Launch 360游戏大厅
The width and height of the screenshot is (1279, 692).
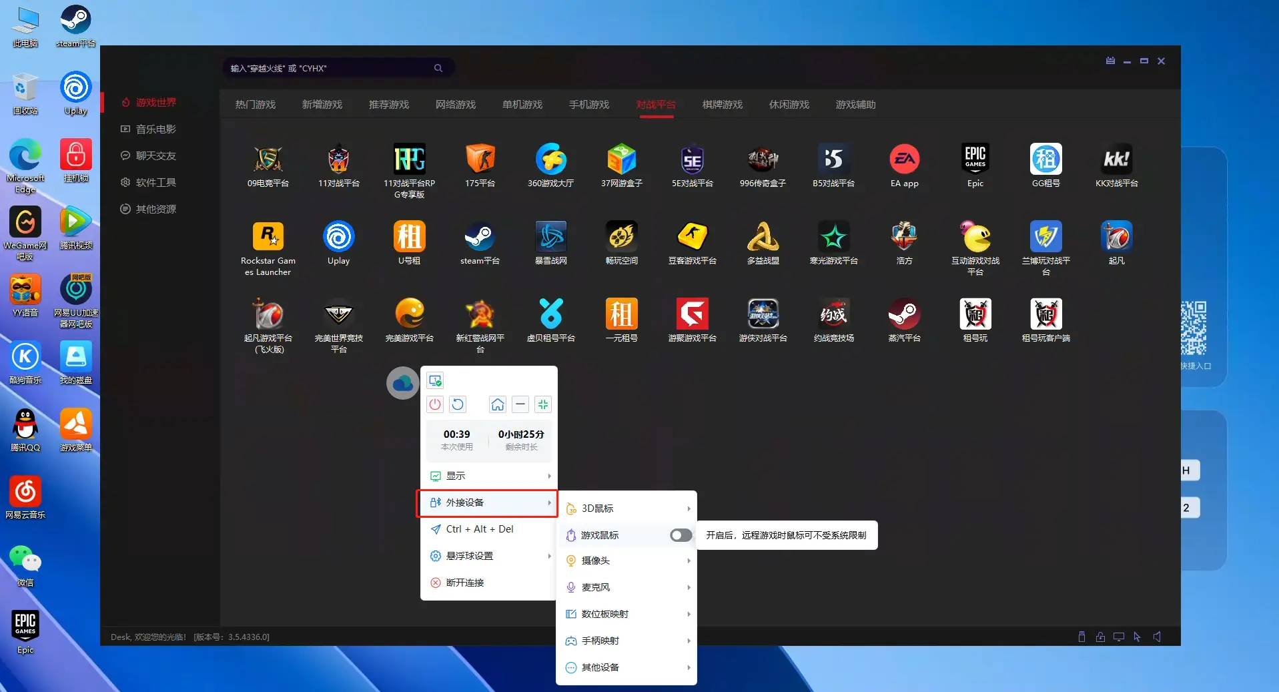(x=551, y=165)
